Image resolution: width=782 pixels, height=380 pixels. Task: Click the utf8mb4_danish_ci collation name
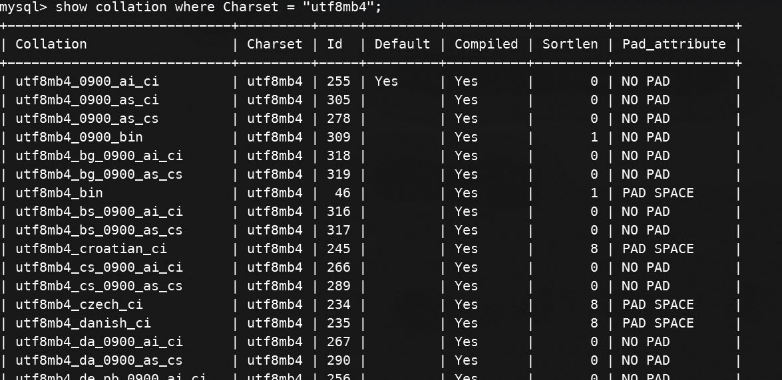83,323
